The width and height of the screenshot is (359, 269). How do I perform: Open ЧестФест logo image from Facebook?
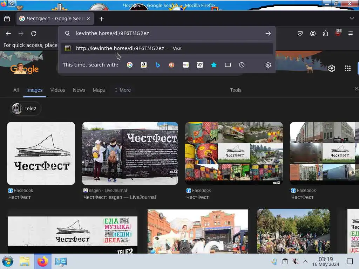41,153
